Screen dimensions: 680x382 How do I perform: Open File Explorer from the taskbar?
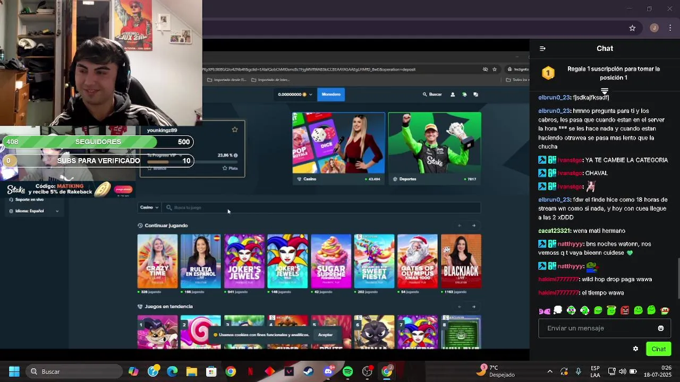192,371
